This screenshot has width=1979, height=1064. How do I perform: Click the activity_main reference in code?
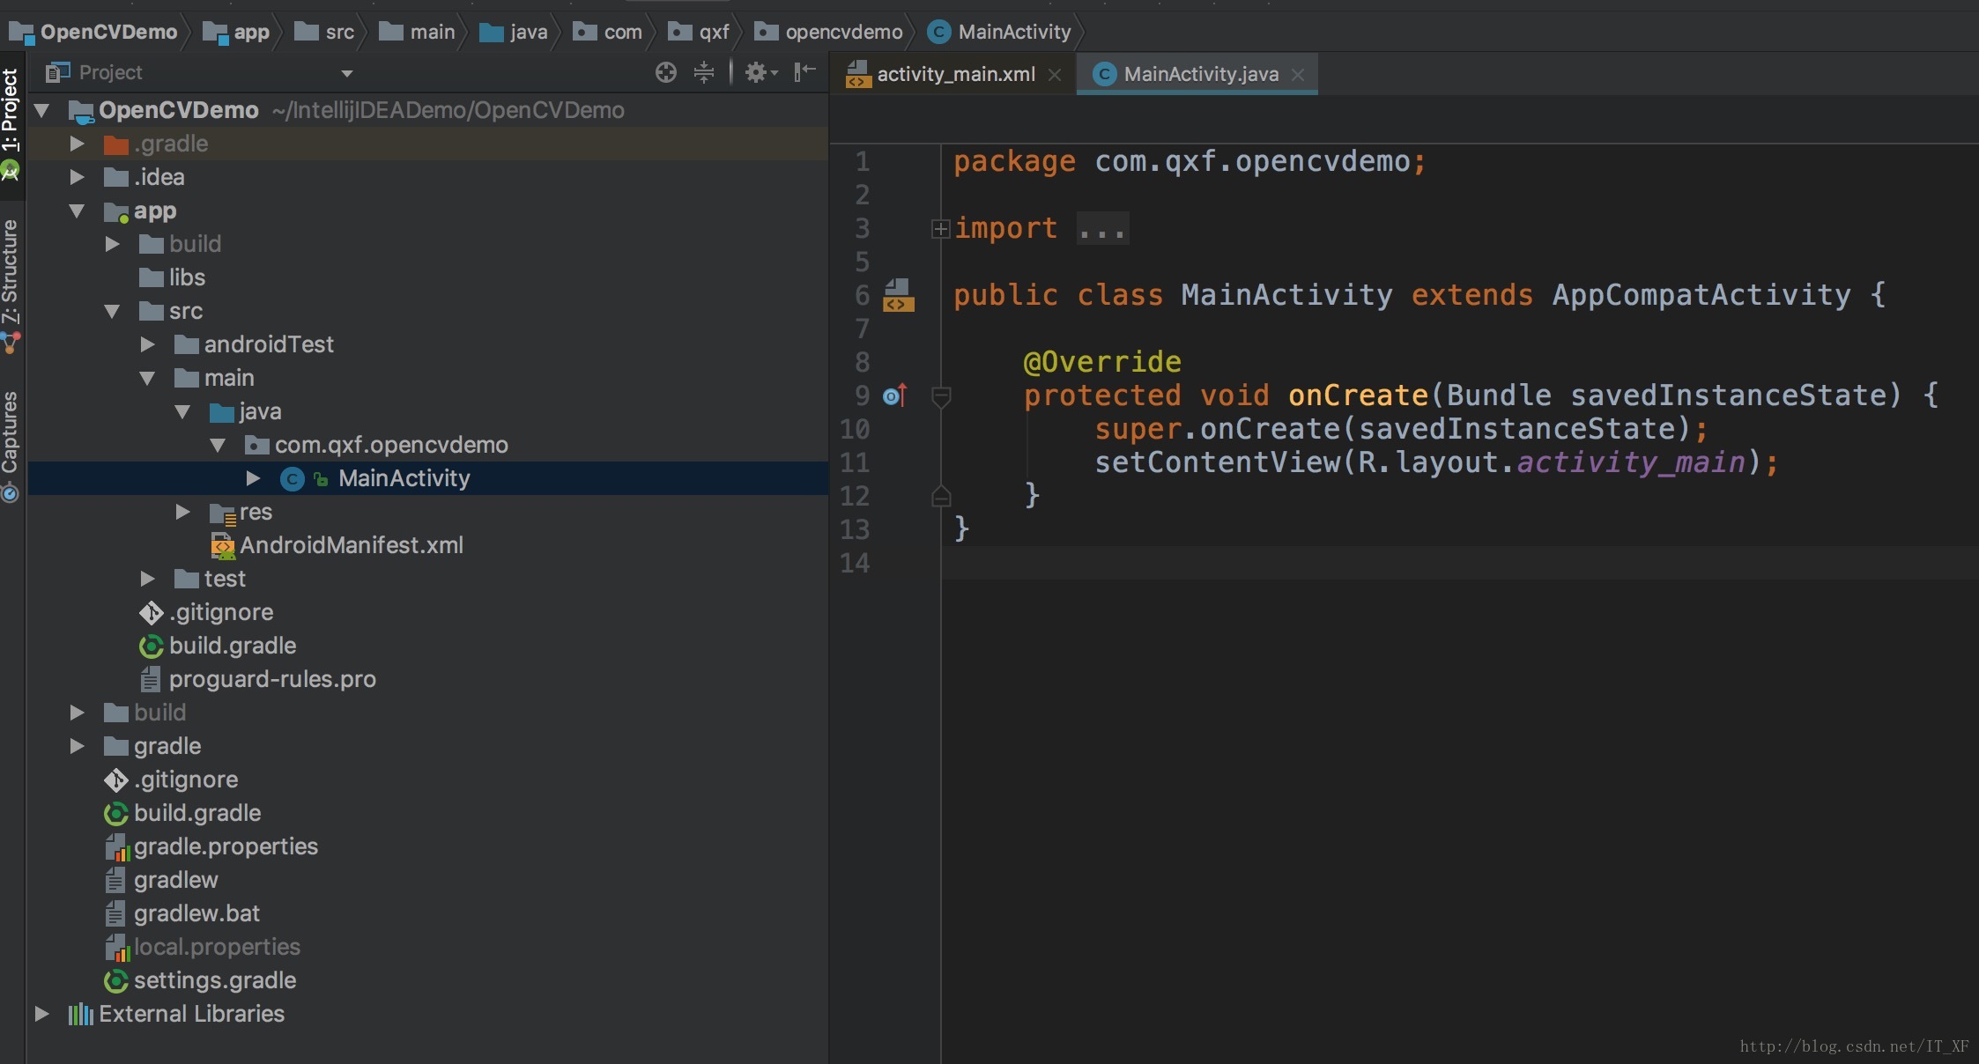coord(1631,462)
